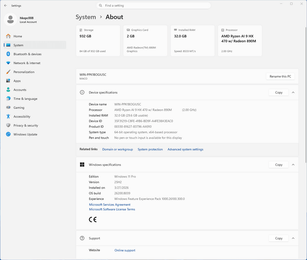Image resolution: width=307 pixels, height=260 pixels.
Task: Click the Installed RAM card icon
Action: (x=176, y=30)
